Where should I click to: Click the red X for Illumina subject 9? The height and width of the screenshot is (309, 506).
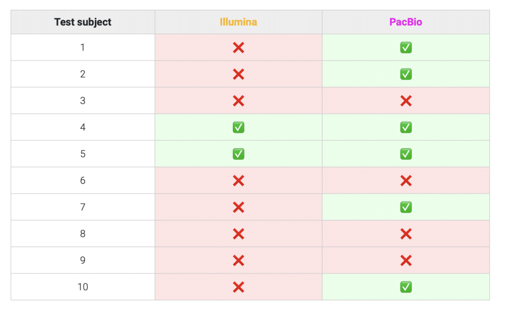click(239, 260)
